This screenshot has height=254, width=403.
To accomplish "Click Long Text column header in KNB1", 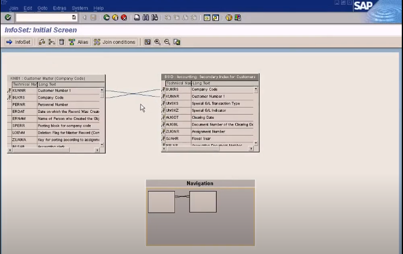I will click(71, 85).
